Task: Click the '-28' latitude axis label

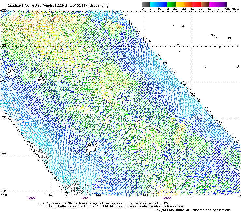Action: [x=3, y=154]
